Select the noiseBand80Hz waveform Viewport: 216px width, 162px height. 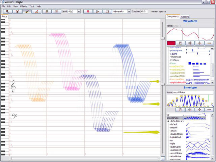tap(178, 76)
